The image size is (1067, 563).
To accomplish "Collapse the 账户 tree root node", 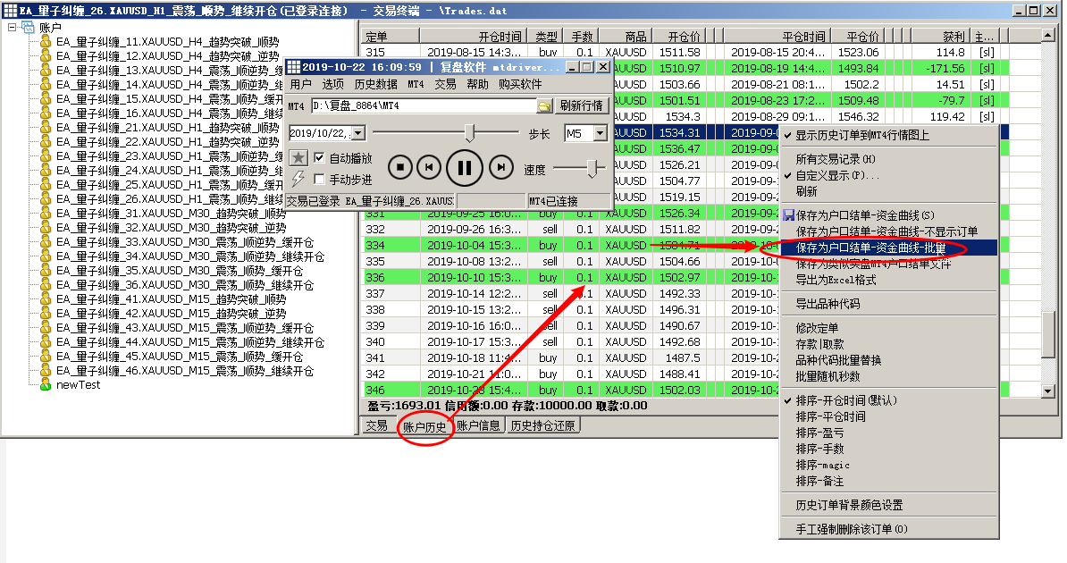I will click(x=13, y=28).
